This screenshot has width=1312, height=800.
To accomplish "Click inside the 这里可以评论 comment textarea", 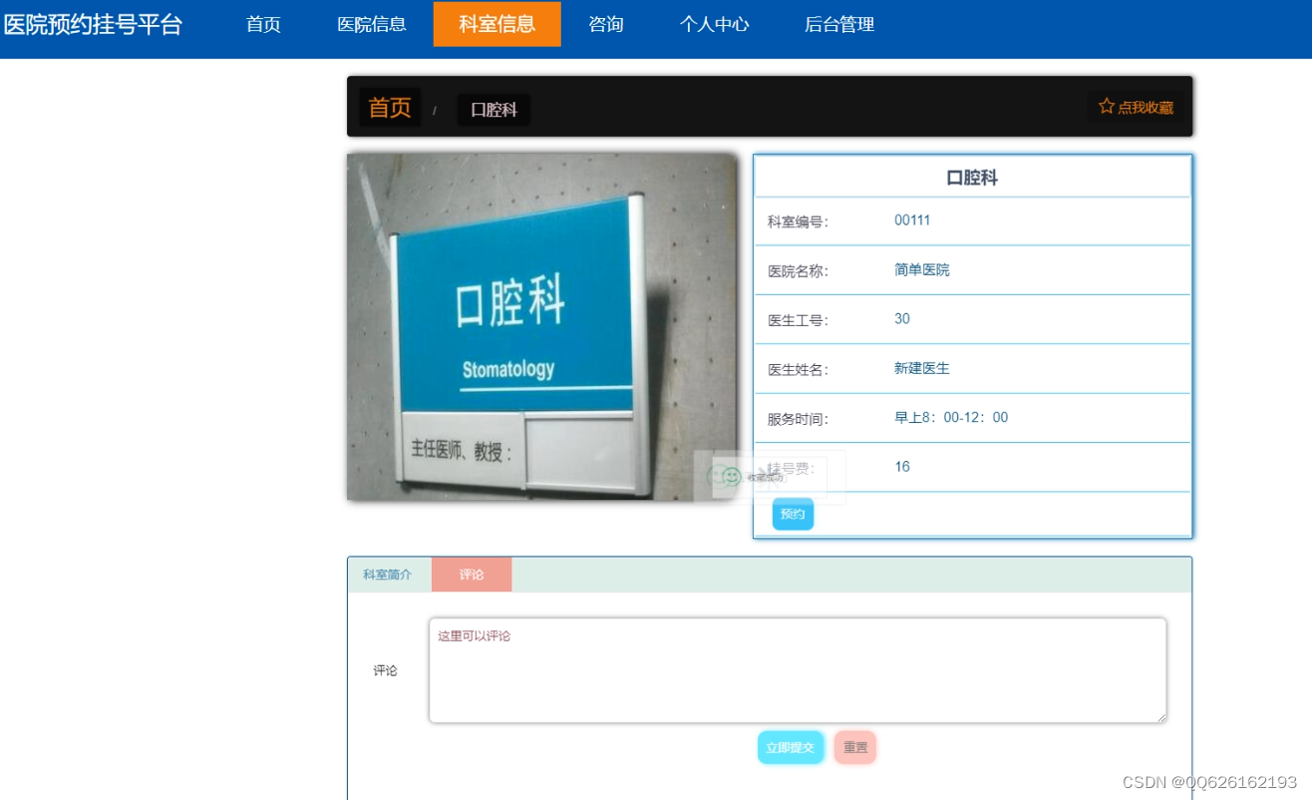I will [x=798, y=670].
